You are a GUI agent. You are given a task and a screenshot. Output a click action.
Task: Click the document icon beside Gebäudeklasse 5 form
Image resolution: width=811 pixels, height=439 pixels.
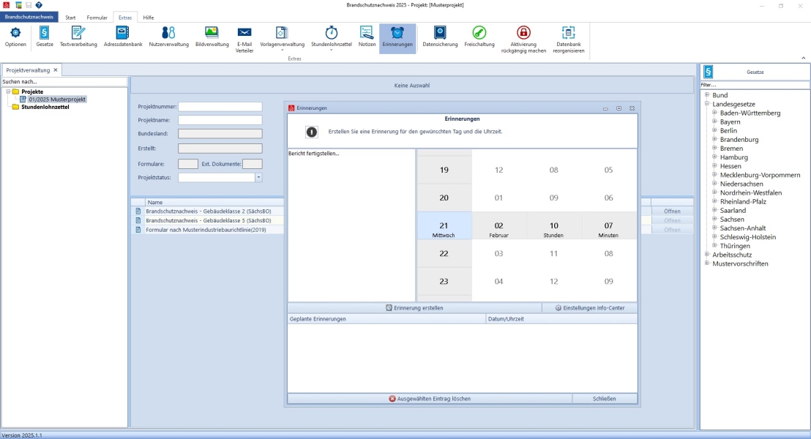click(x=138, y=220)
